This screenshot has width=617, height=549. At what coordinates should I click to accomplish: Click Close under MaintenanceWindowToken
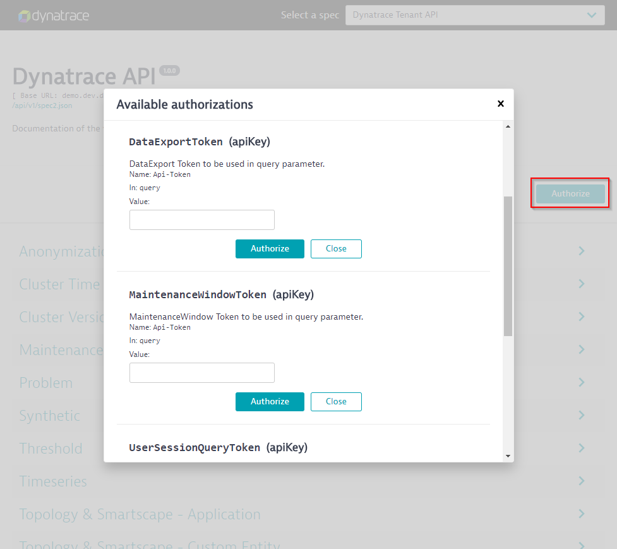click(x=336, y=401)
